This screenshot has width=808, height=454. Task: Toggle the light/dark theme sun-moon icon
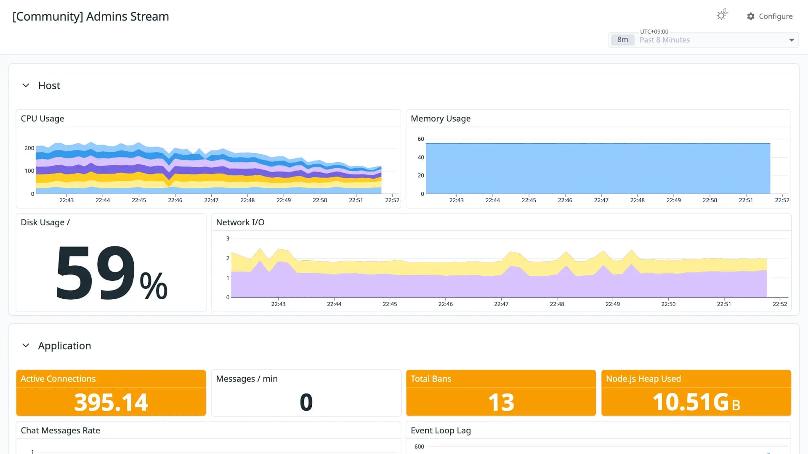(x=722, y=15)
